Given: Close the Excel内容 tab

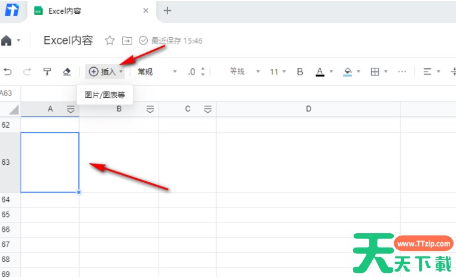Looking at the screenshot, I should click(x=145, y=11).
